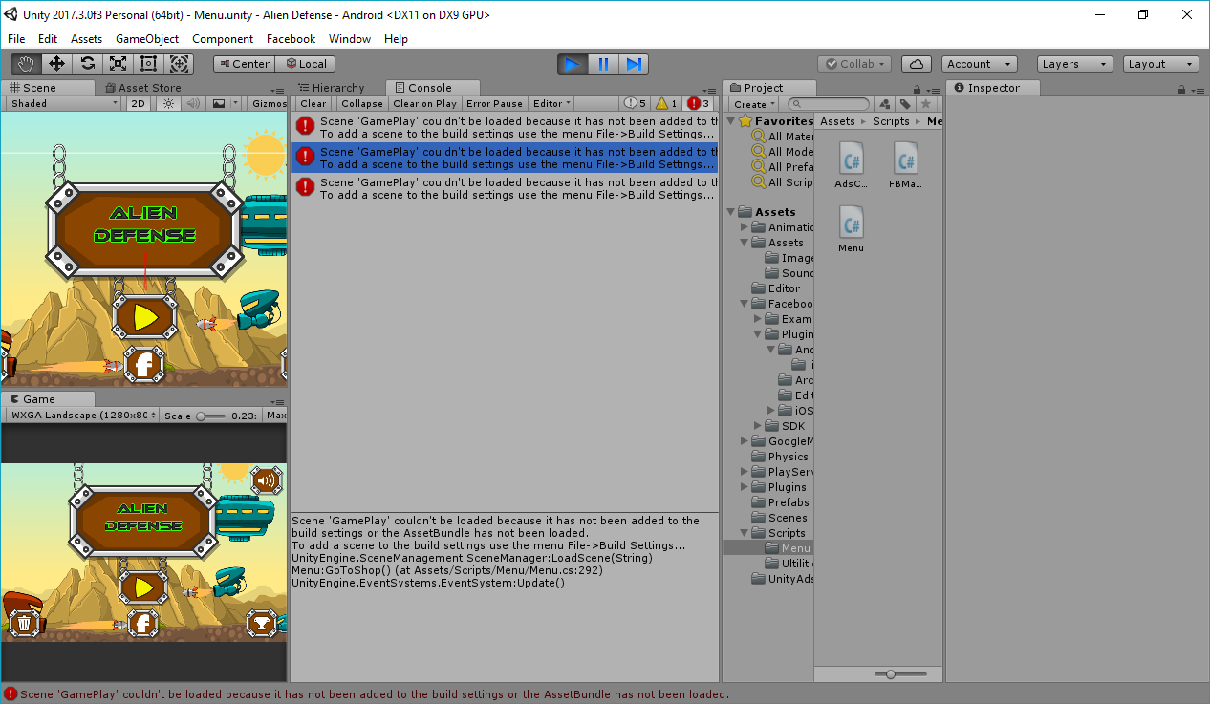Select the Rect Transform tool
This screenshot has height=704, width=1210.
point(148,64)
